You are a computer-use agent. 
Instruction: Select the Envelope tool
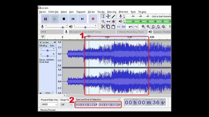point(108,16)
